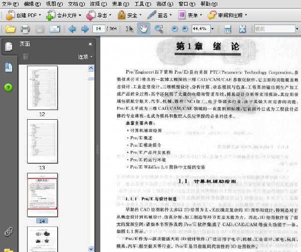This screenshot has height=252, width=301.
Task: Click the email envelope icon
Action: pyautogui.click(x=55, y=29)
